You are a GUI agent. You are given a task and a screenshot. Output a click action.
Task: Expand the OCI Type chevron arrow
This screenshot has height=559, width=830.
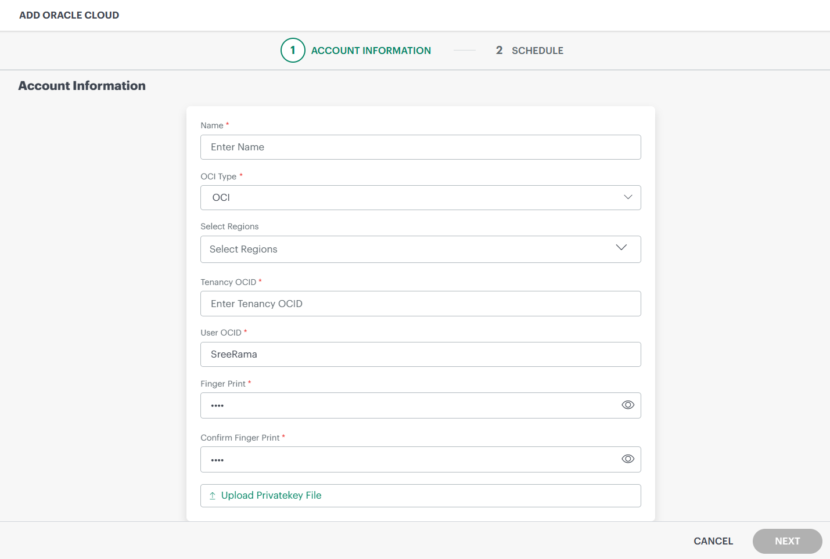pyautogui.click(x=627, y=197)
